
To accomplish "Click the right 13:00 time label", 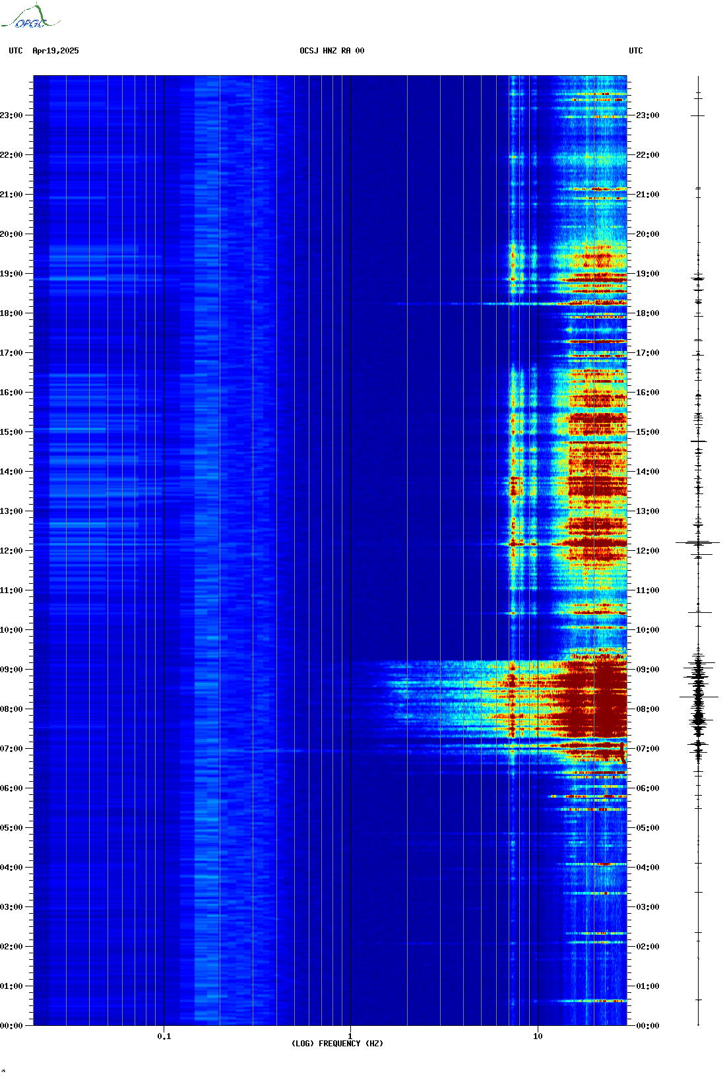I will pyautogui.click(x=648, y=511).
